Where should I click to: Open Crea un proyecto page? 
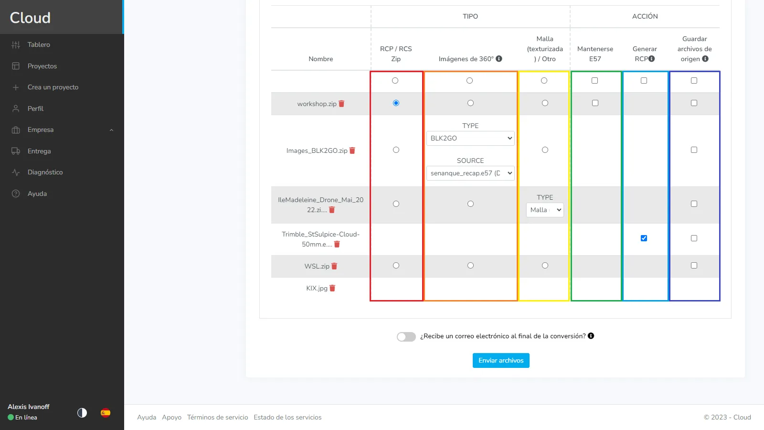[x=53, y=87]
